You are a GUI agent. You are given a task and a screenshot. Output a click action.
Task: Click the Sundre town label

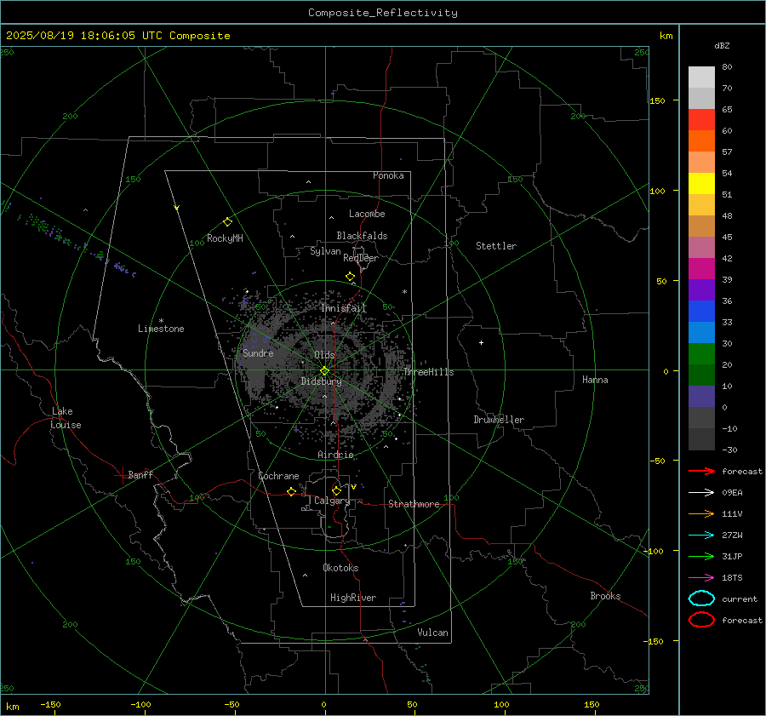pos(258,352)
